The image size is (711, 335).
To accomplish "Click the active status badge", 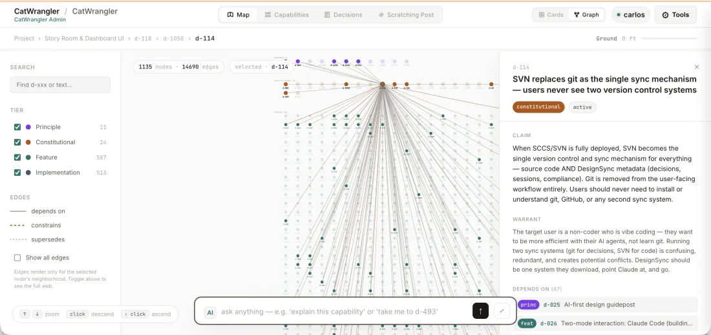I will (582, 107).
